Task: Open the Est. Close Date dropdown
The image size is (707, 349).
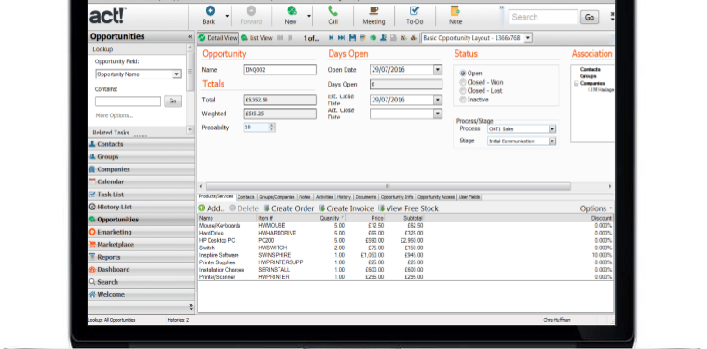Action: click(438, 100)
